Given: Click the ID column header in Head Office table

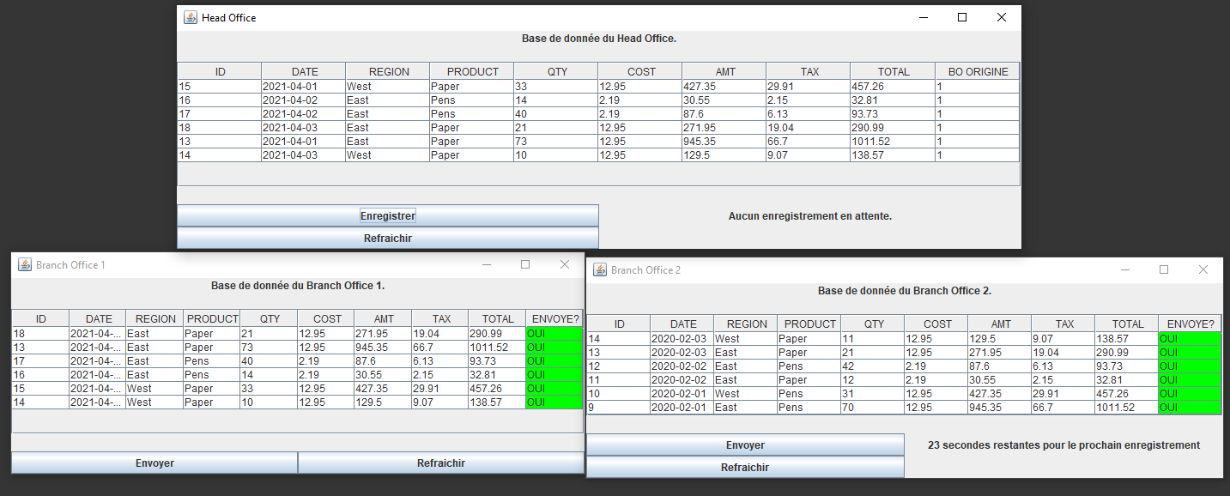Looking at the screenshot, I should 220,72.
